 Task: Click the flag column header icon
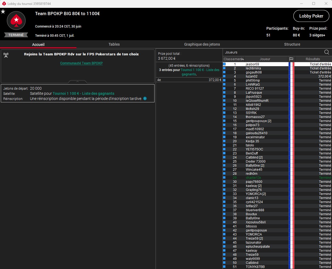(x=291, y=59)
